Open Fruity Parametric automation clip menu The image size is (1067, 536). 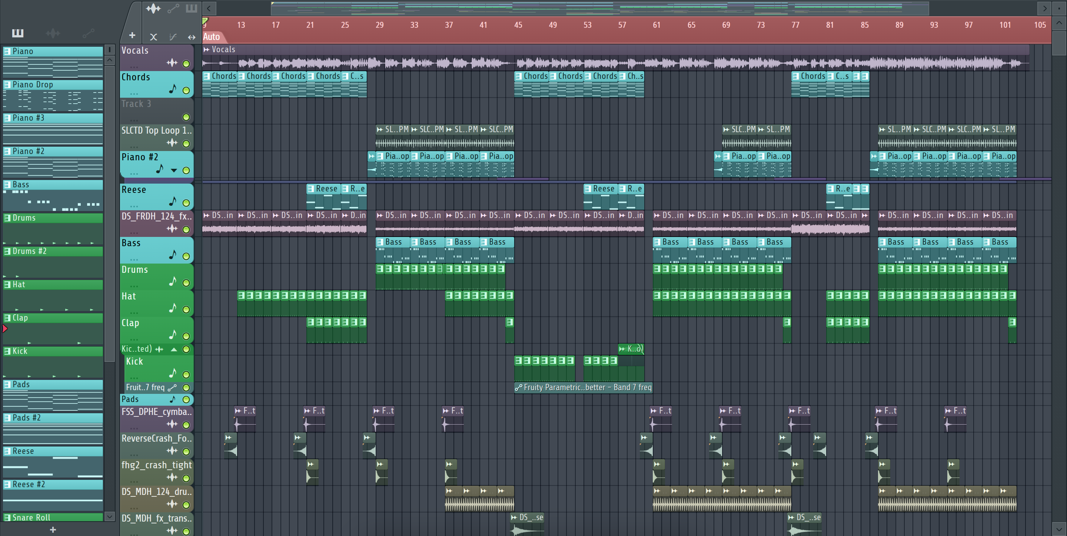point(518,388)
